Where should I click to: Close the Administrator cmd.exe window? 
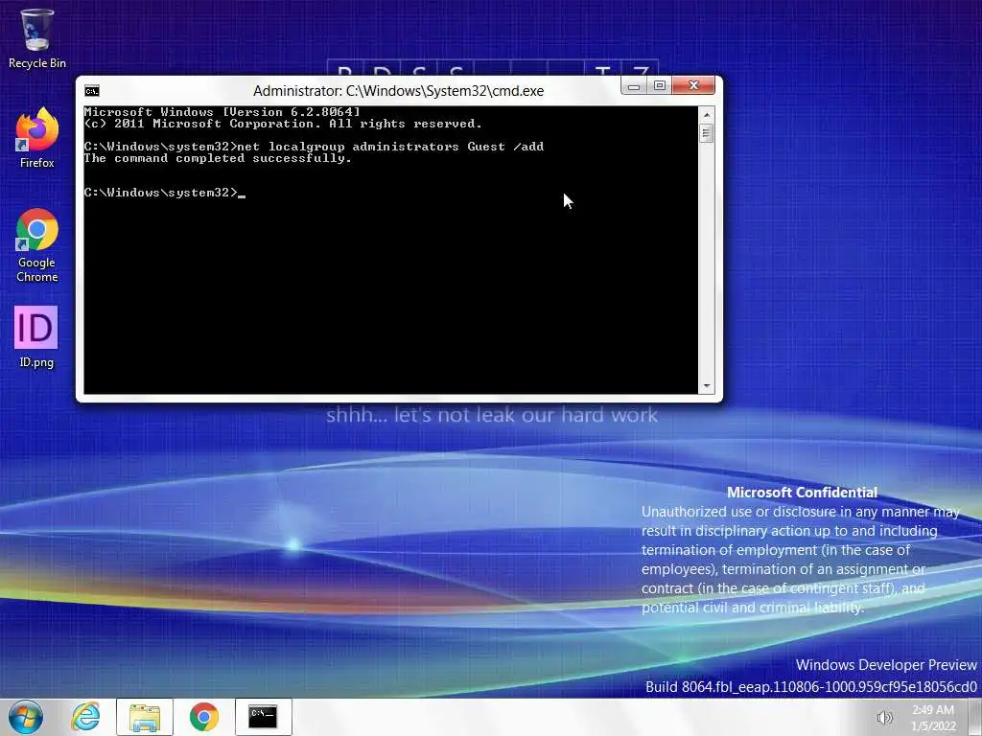(x=693, y=85)
